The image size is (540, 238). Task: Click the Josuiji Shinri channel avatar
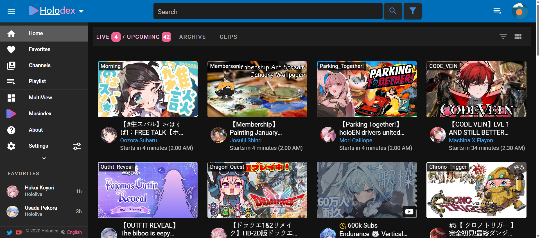pos(219,135)
